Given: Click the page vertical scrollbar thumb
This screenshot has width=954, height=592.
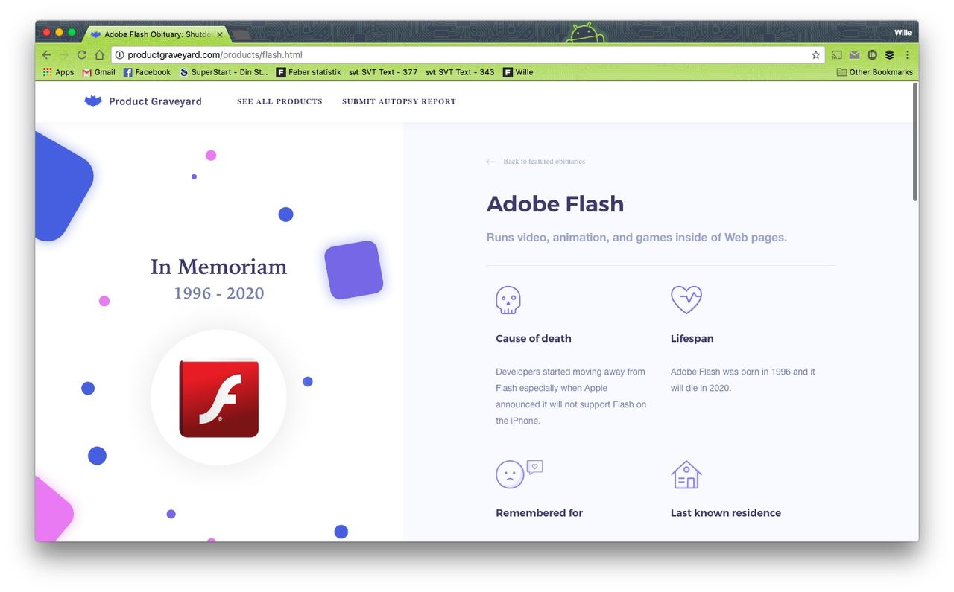Looking at the screenshot, I should 915,141.
